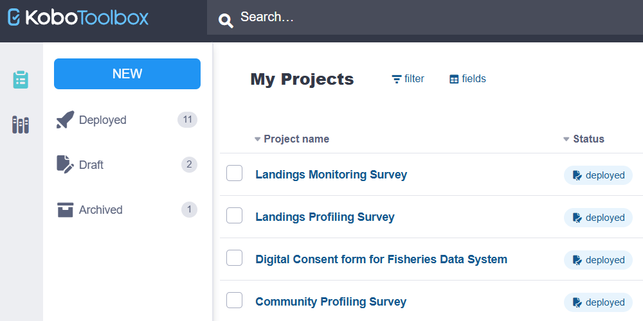Click the KoboToolbox logo
The height and width of the screenshot is (321, 643).
coord(78,17)
